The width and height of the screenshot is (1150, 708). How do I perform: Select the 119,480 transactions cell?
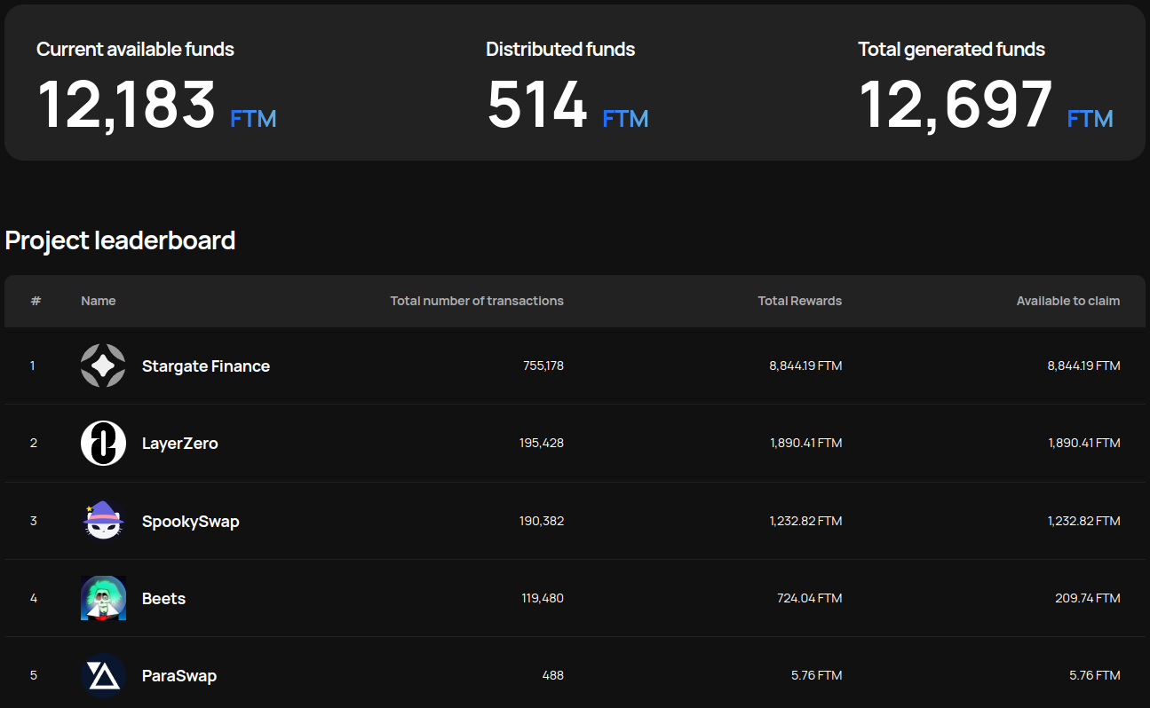point(543,598)
